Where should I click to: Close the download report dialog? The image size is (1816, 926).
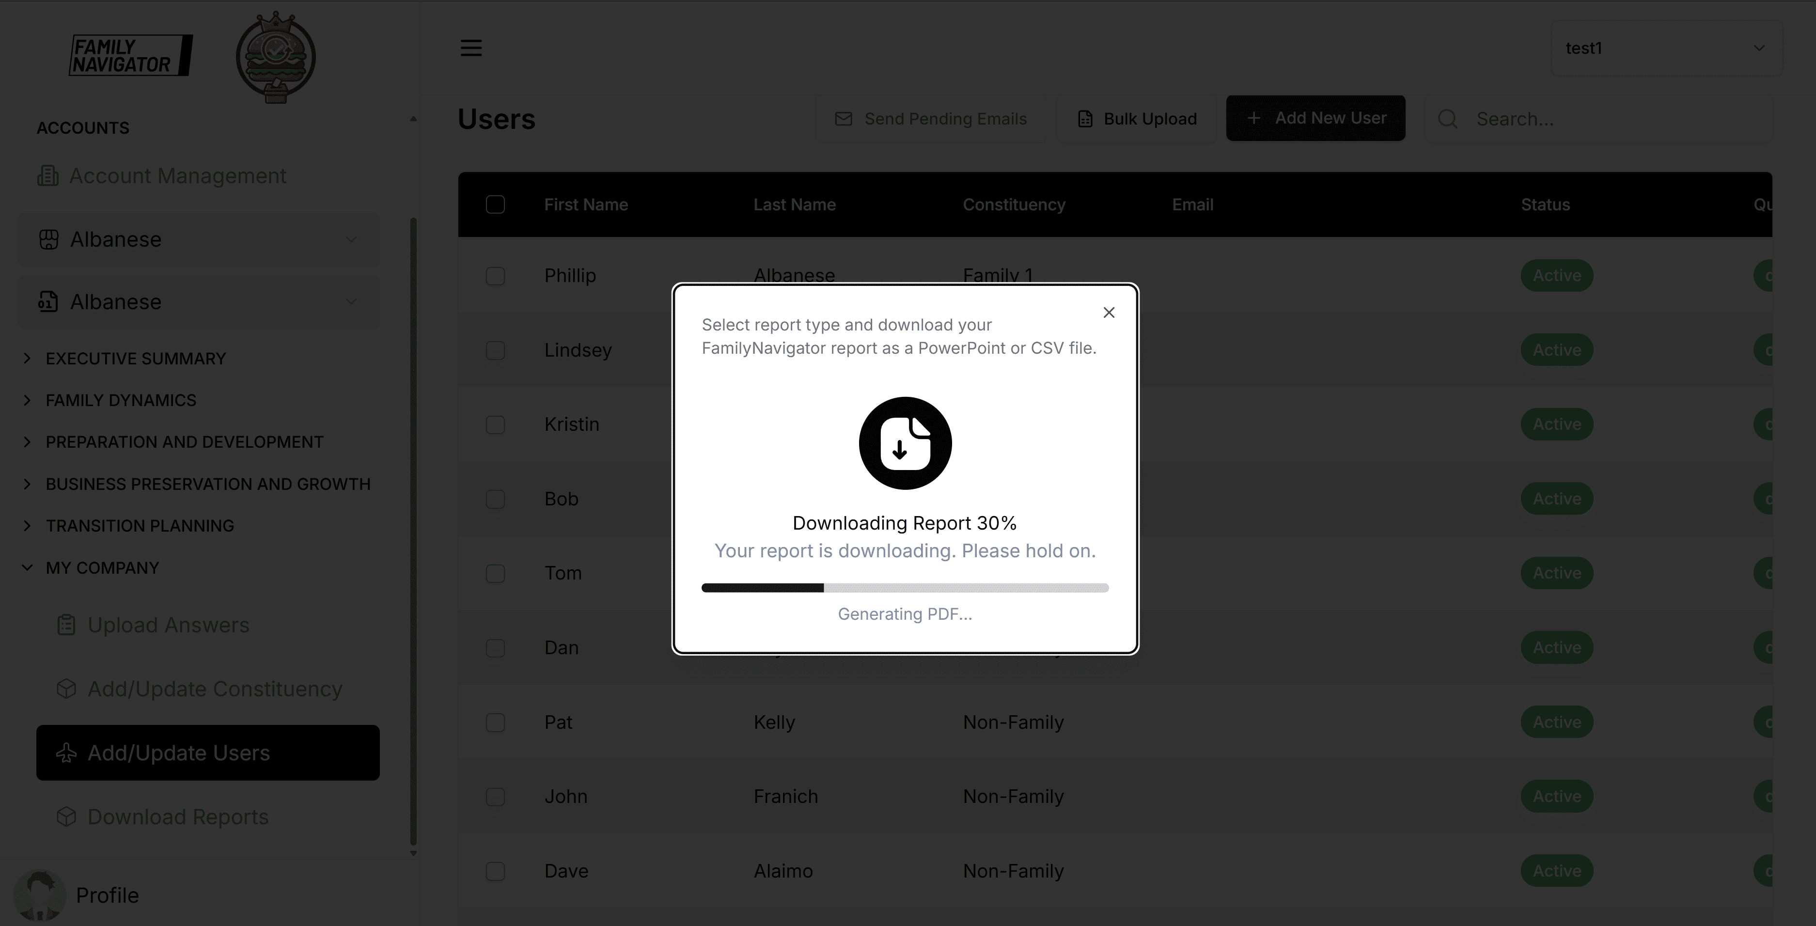pyautogui.click(x=1108, y=313)
